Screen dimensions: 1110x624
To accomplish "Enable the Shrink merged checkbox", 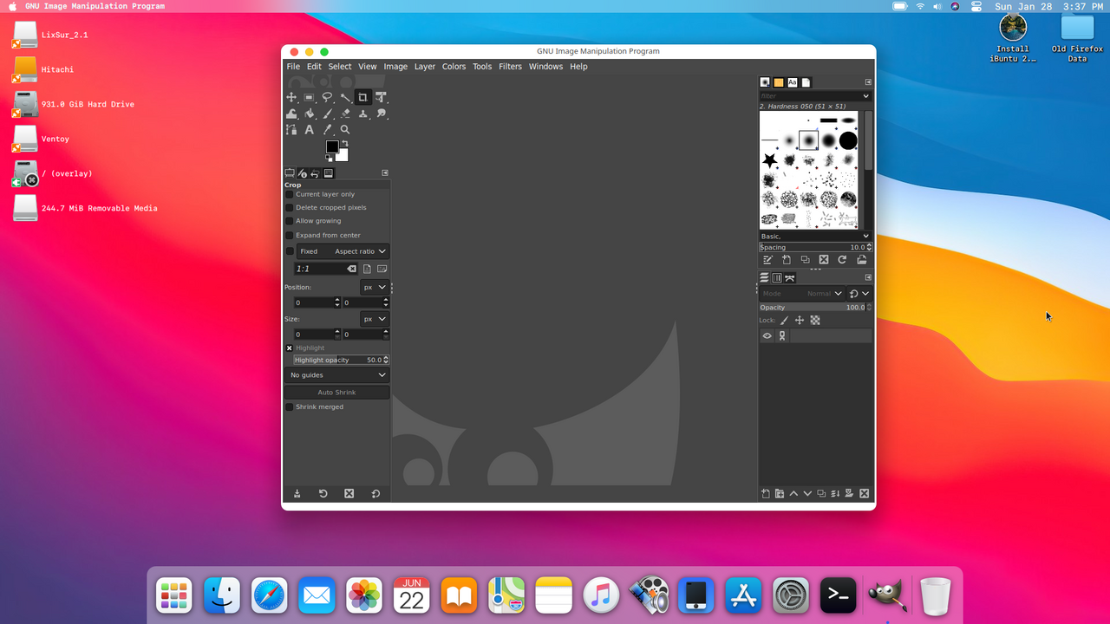I will point(290,406).
